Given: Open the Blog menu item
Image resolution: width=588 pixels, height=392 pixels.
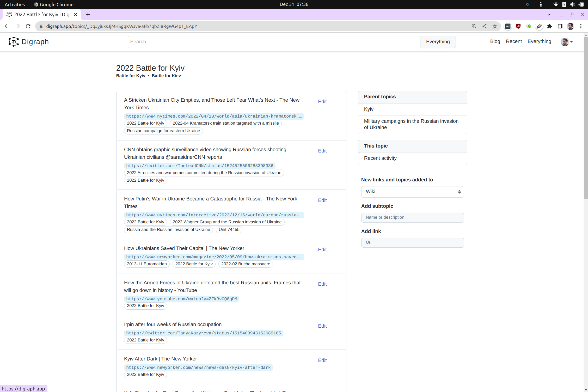Looking at the screenshot, I should (495, 41).
